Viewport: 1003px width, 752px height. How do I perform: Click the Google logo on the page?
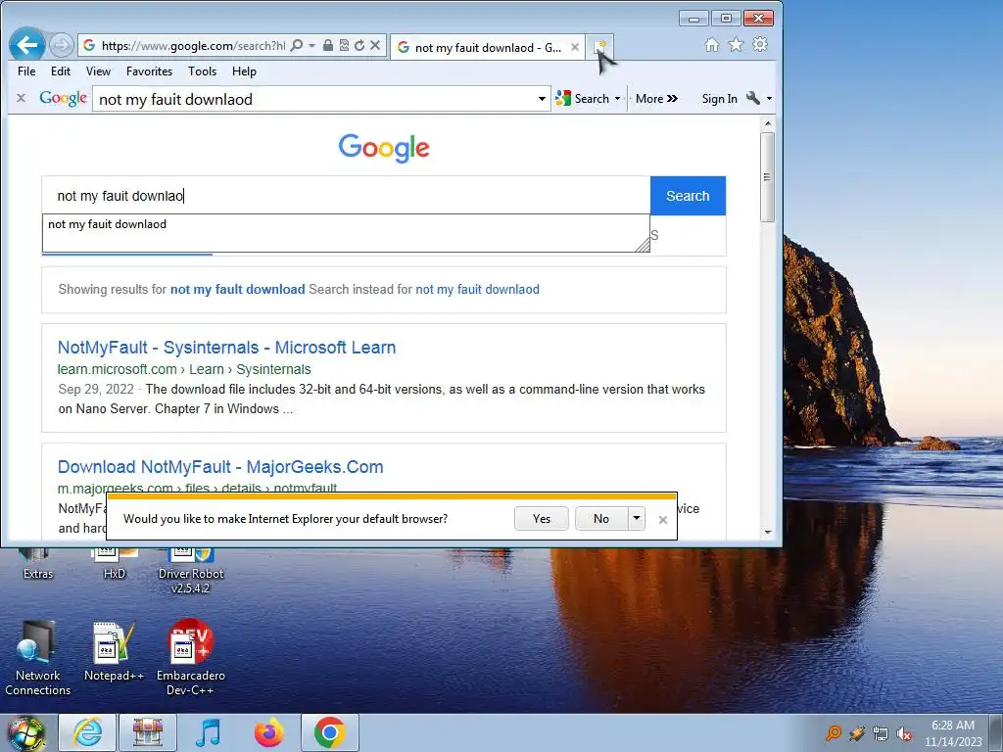384,148
